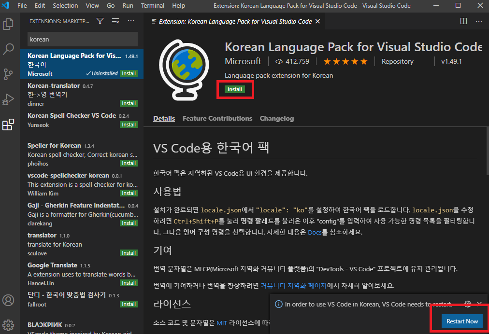Open the Repository link
Screen dimensions: 489x334
[x=397, y=61]
